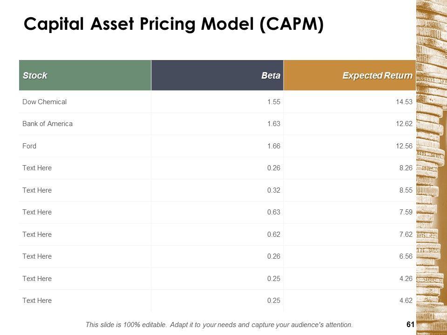Viewport: 447px width, 335px height.
Task: Click the expected return value 8.26
Action: click(406, 168)
